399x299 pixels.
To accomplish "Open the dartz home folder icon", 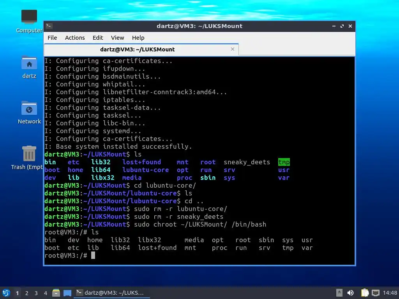I will pyautogui.click(x=29, y=67).
